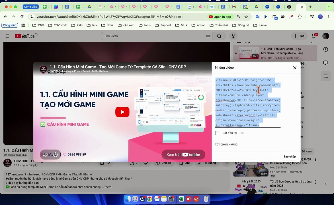334x205 pixels.
Task: Open the tools bookmark folder
Action: pos(145,25)
